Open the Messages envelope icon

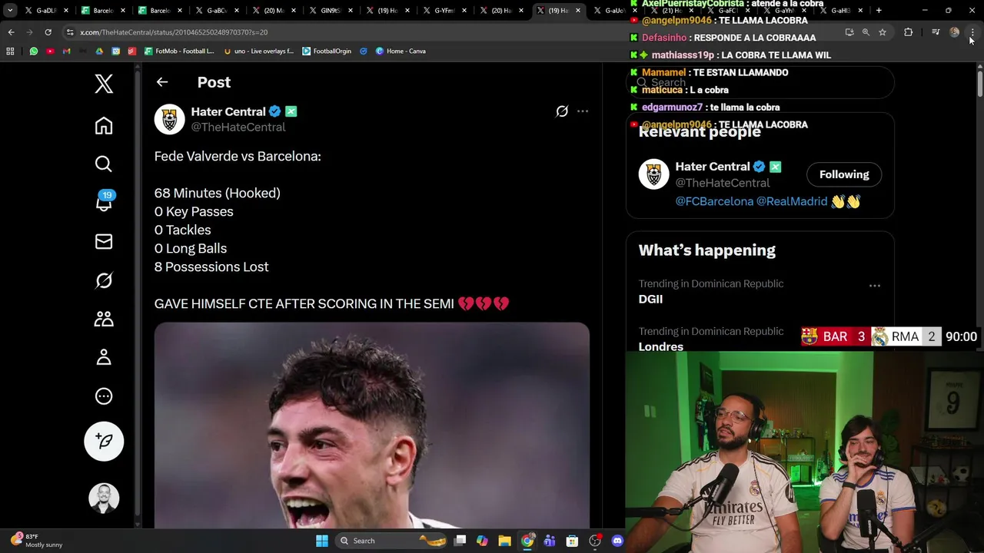pos(104,242)
